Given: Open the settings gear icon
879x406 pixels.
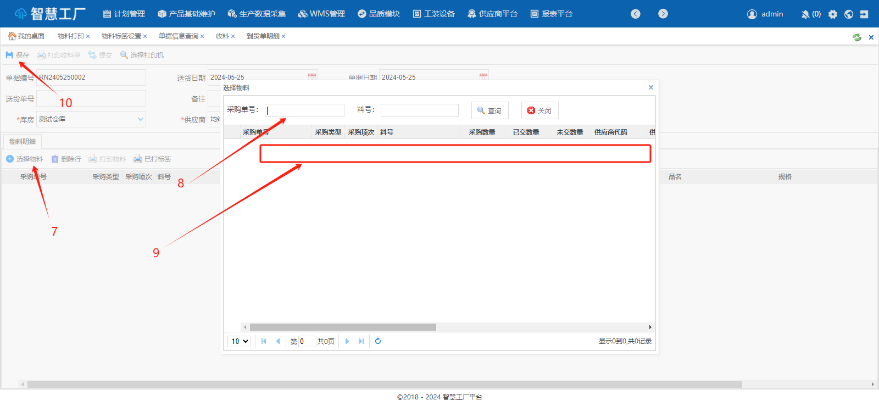Looking at the screenshot, I should click(833, 14).
